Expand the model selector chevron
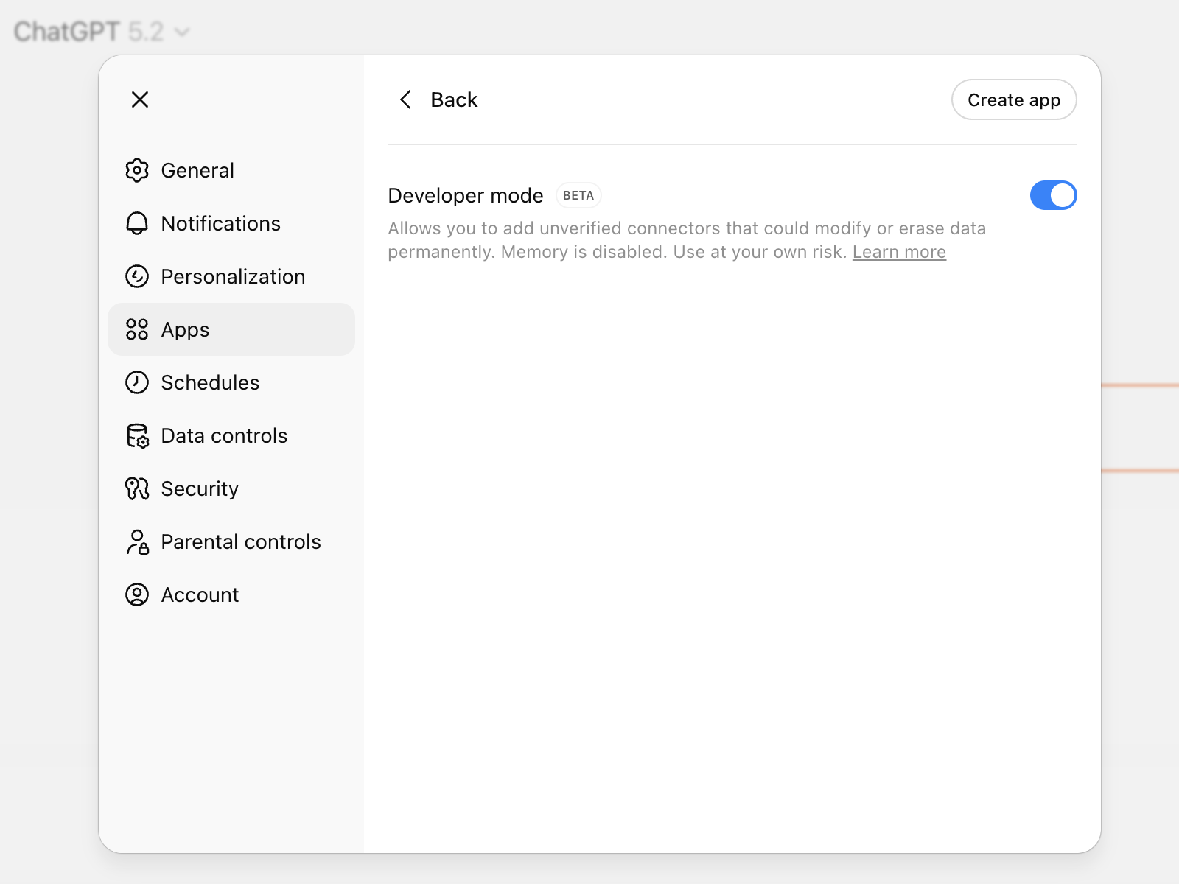Screen dimensions: 1179x884 181,32
